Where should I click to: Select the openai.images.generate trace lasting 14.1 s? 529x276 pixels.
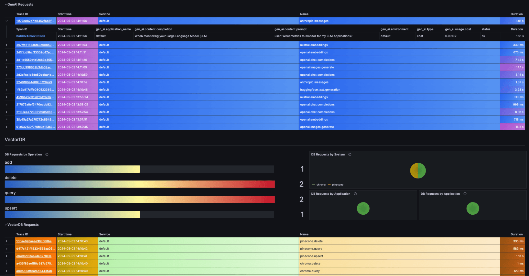point(35,67)
